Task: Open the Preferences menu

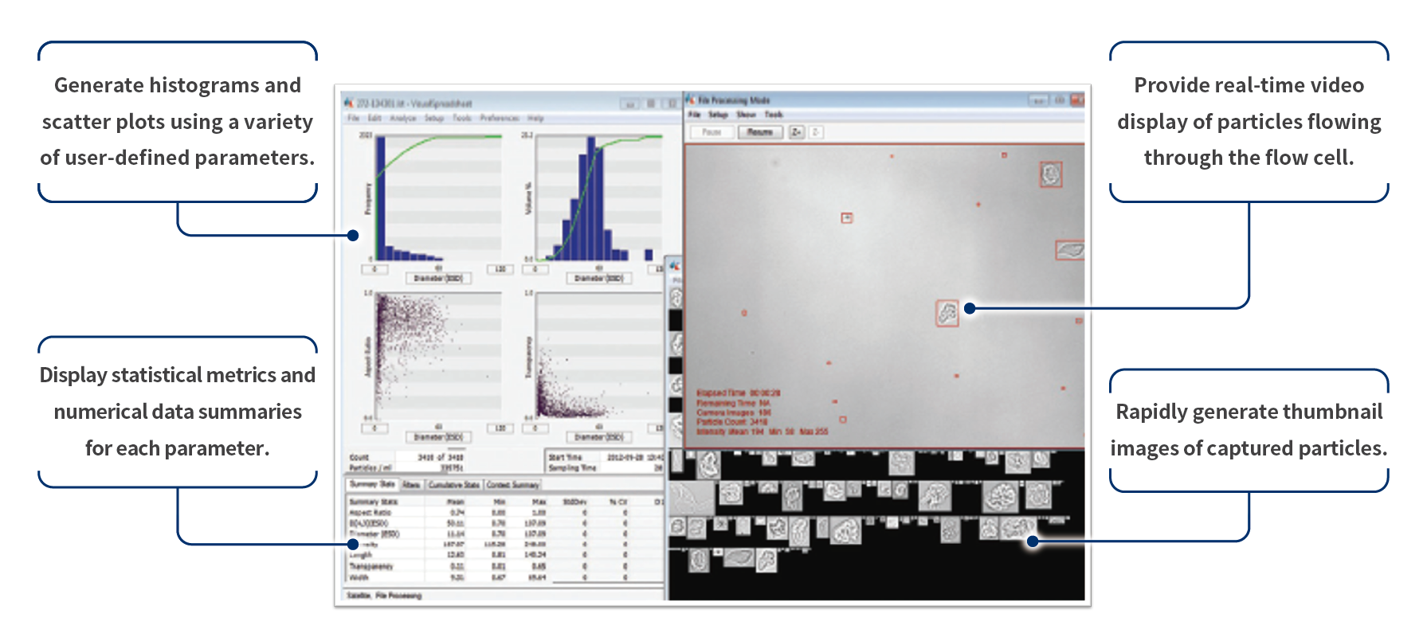Action: click(499, 118)
